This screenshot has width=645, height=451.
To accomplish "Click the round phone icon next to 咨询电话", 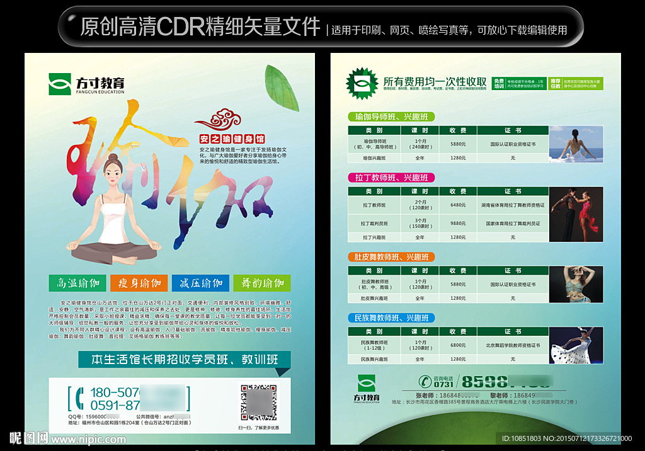I will pos(425,382).
